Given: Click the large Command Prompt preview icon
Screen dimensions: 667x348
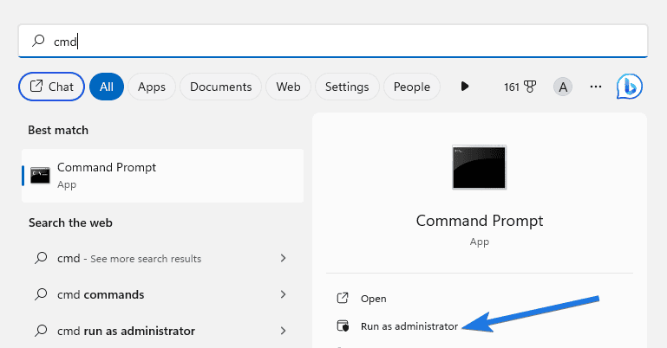Looking at the screenshot, I should click(x=480, y=167).
